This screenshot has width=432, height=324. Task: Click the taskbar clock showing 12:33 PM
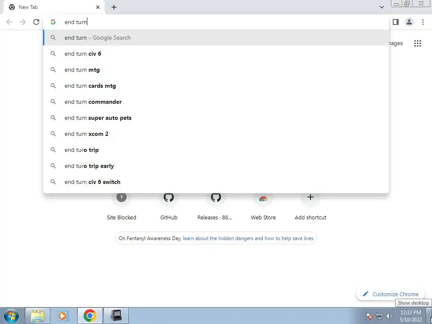coord(410,316)
